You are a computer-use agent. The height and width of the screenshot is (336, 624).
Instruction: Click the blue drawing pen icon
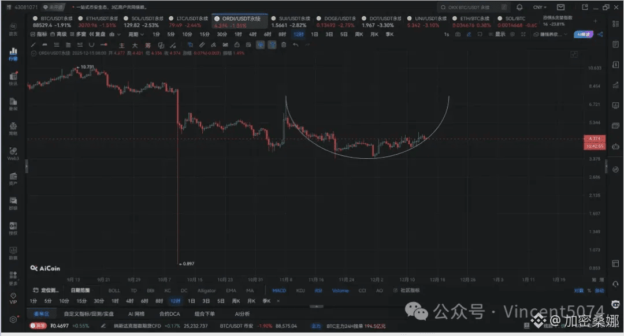click(469, 34)
